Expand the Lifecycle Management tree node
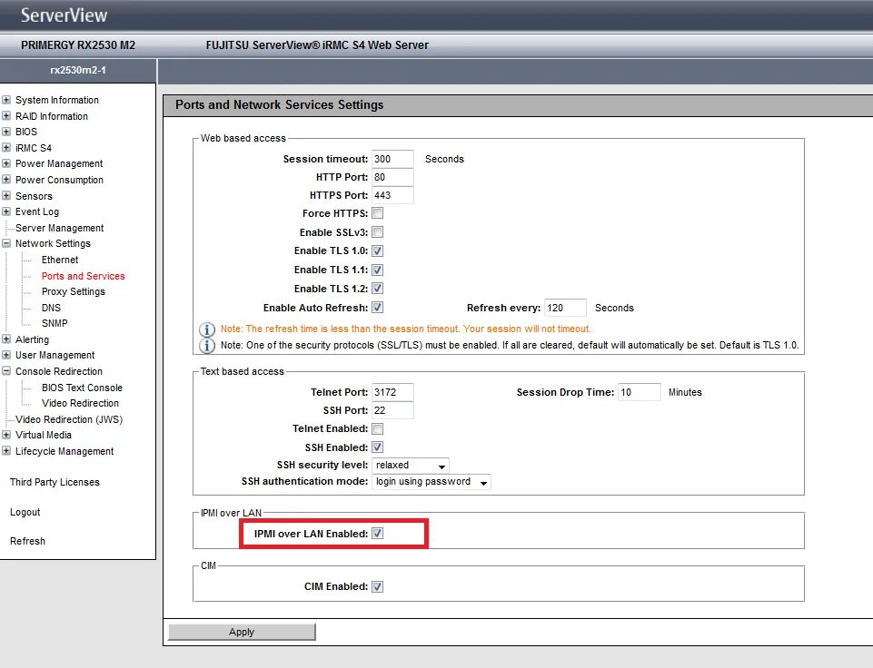The height and width of the screenshot is (668, 873). pos(6,451)
